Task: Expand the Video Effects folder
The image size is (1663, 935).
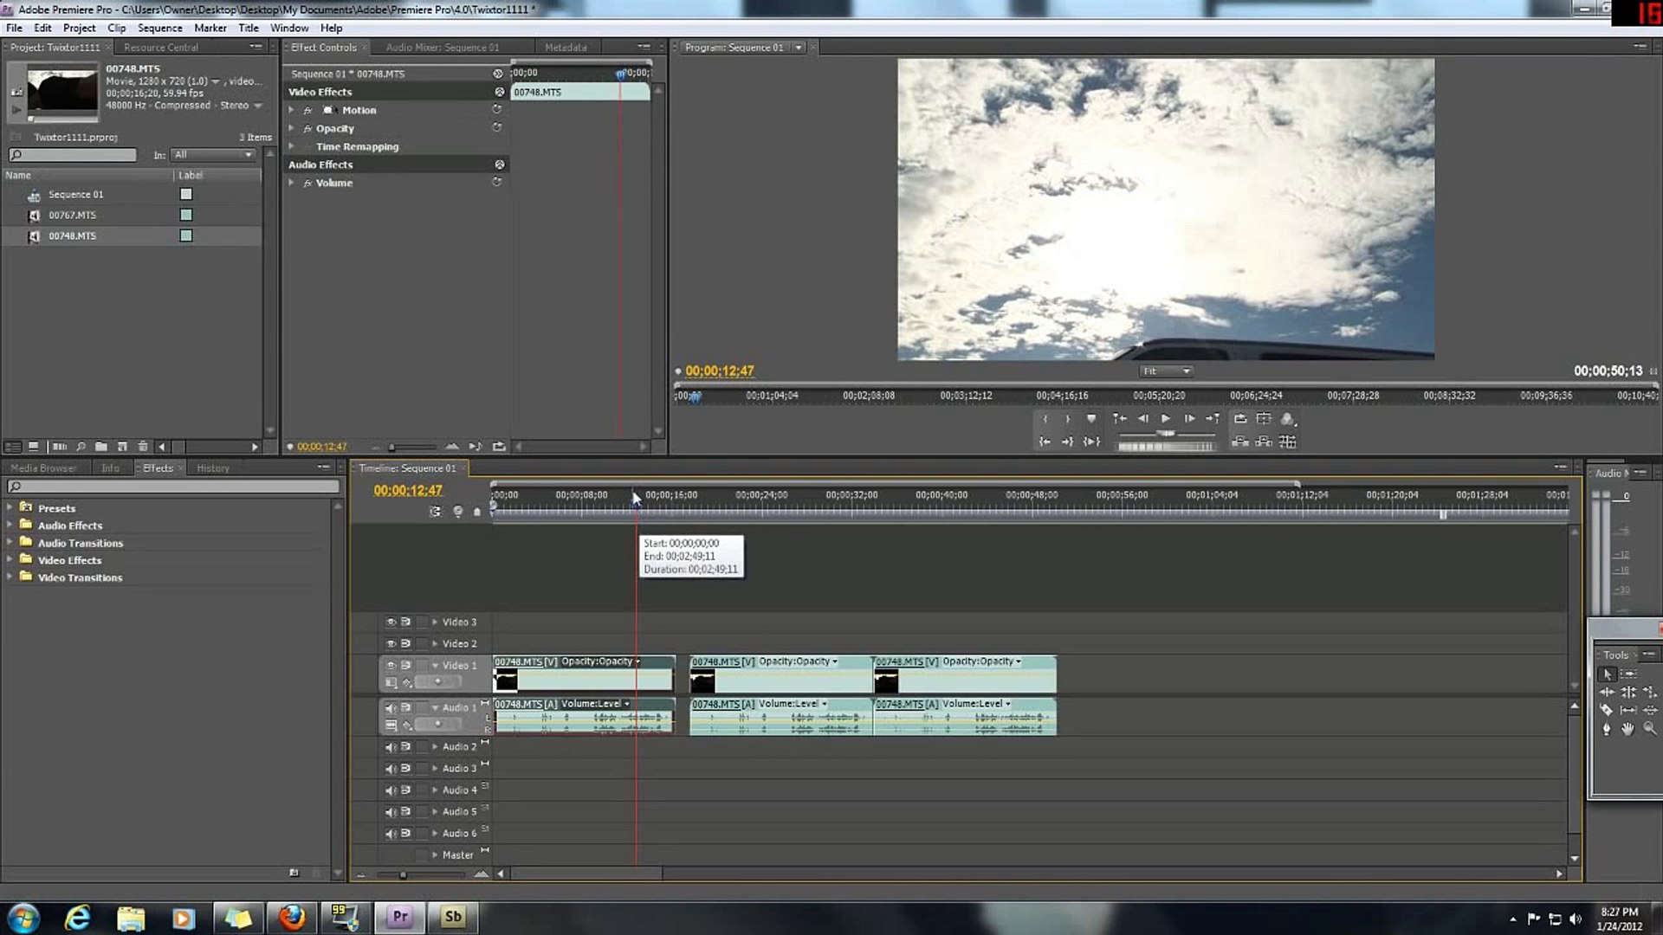Action: click(10, 560)
